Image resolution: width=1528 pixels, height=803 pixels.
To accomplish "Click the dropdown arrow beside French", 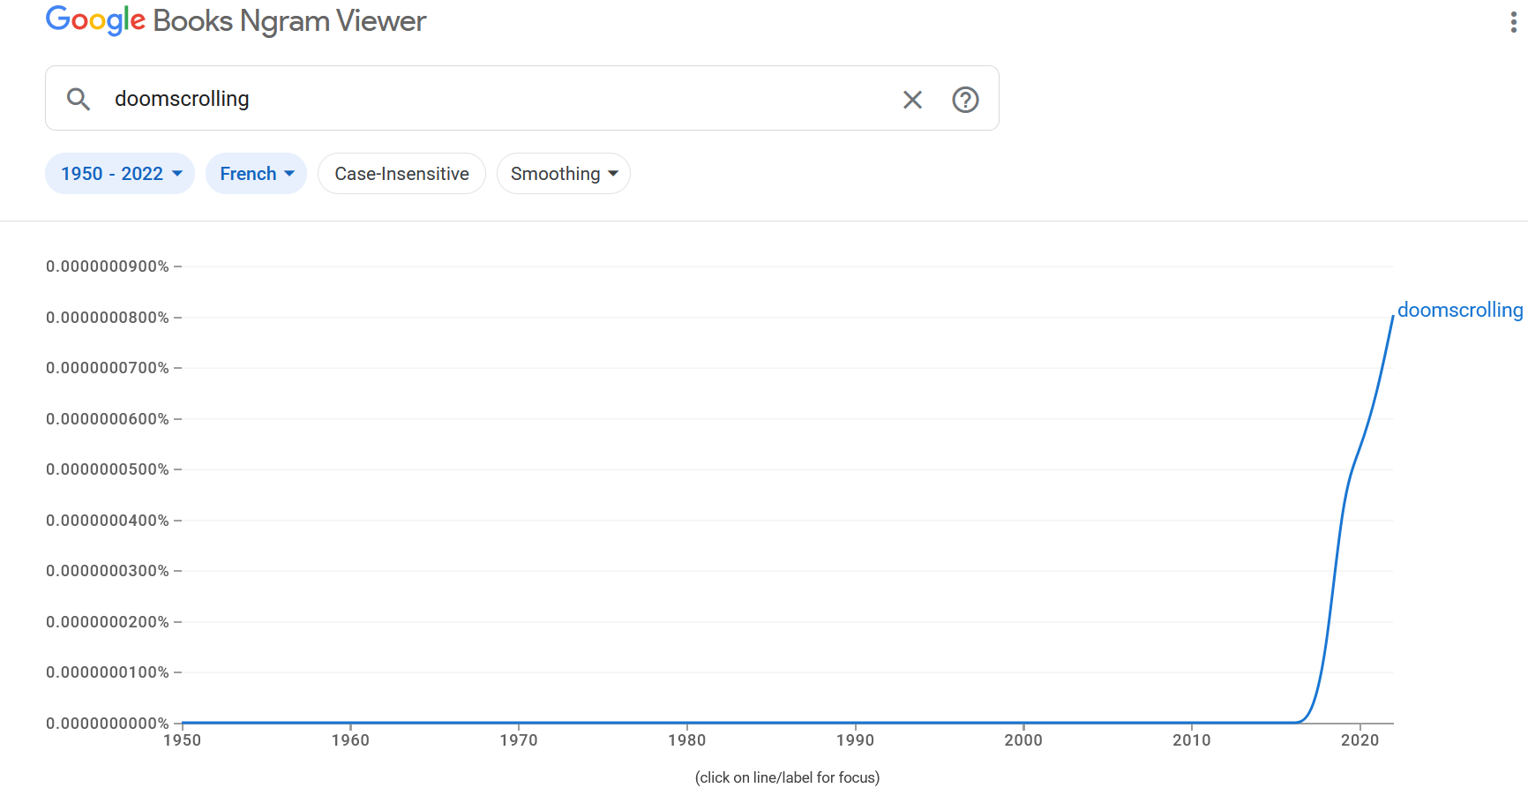I will (x=289, y=174).
